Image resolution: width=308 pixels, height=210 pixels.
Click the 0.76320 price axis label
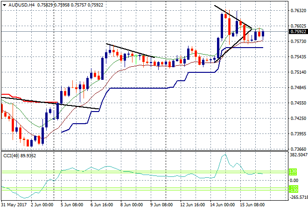point(298,11)
